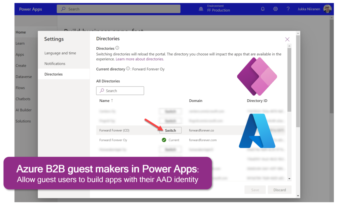
Task: Sort directories by the Name column arrow
Action: [x=112, y=100]
